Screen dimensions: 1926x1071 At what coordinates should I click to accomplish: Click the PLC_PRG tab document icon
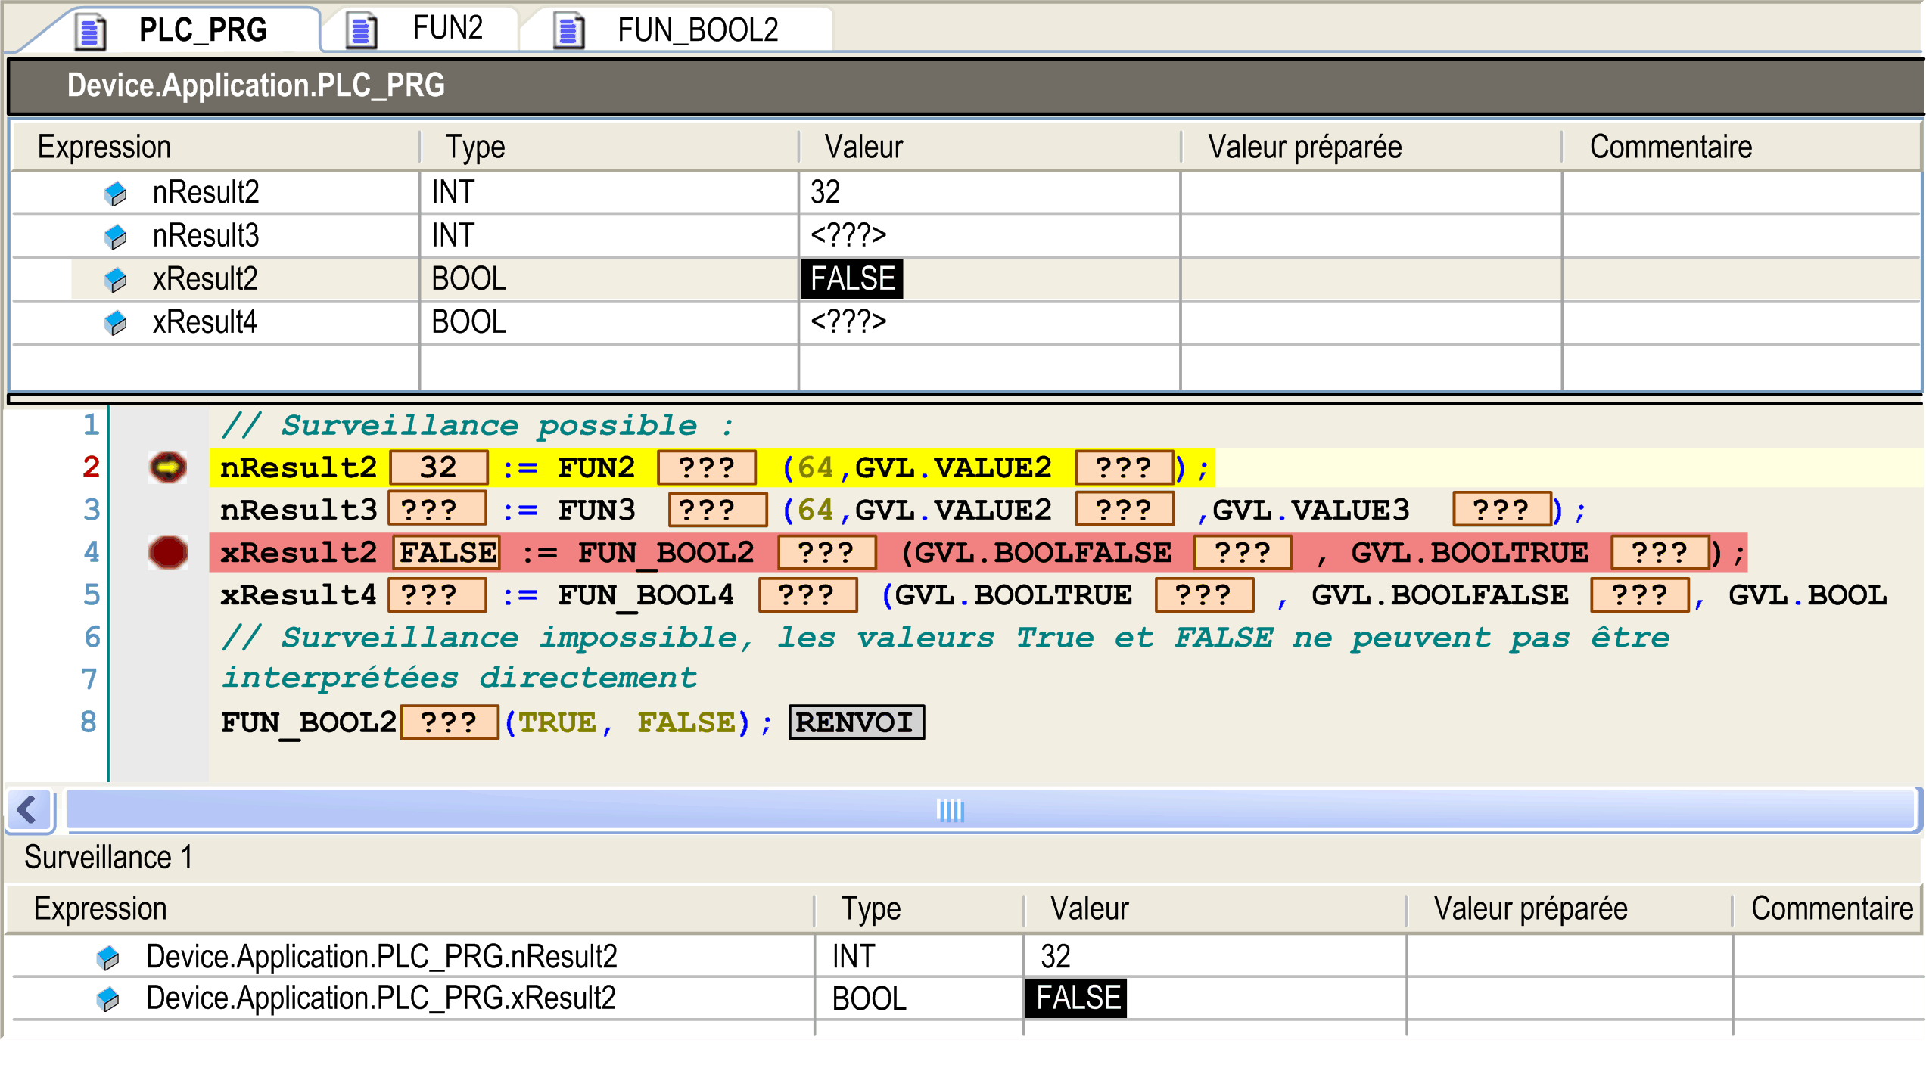click(91, 31)
